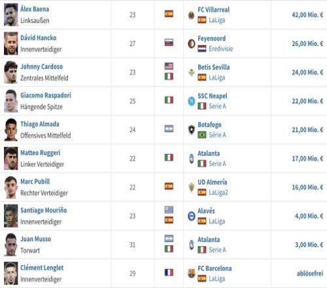
Task: Open the Eredivisie league link
Action: pos(221,48)
